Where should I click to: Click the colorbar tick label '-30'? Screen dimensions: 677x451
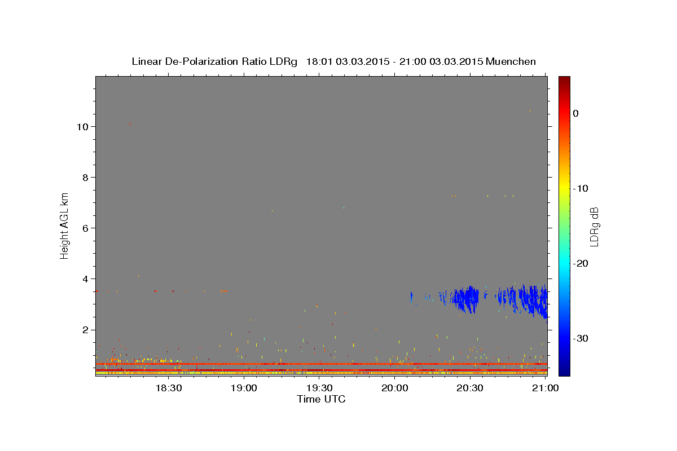581,338
